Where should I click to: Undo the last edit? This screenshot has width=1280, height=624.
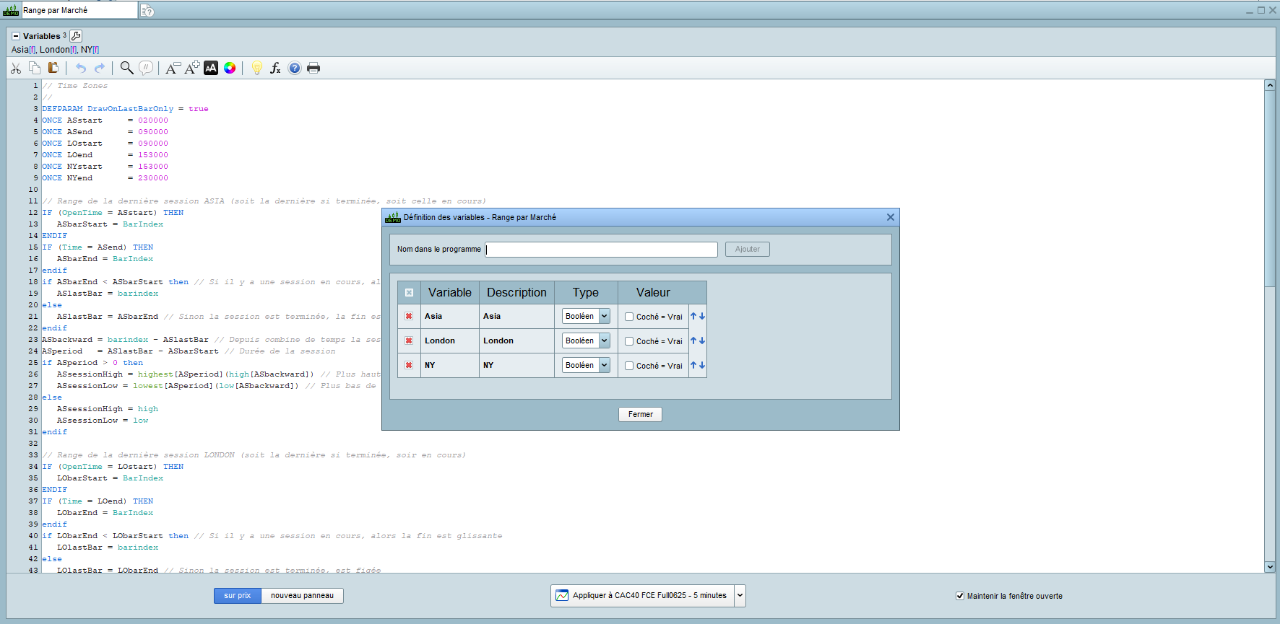(x=81, y=68)
